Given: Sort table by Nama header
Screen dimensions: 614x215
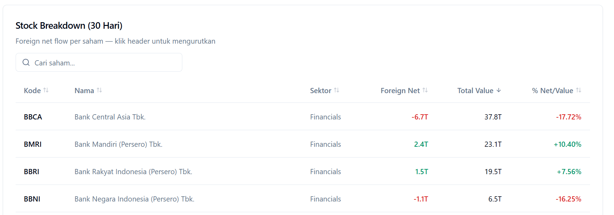Looking at the screenshot, I should click(84, 91).
